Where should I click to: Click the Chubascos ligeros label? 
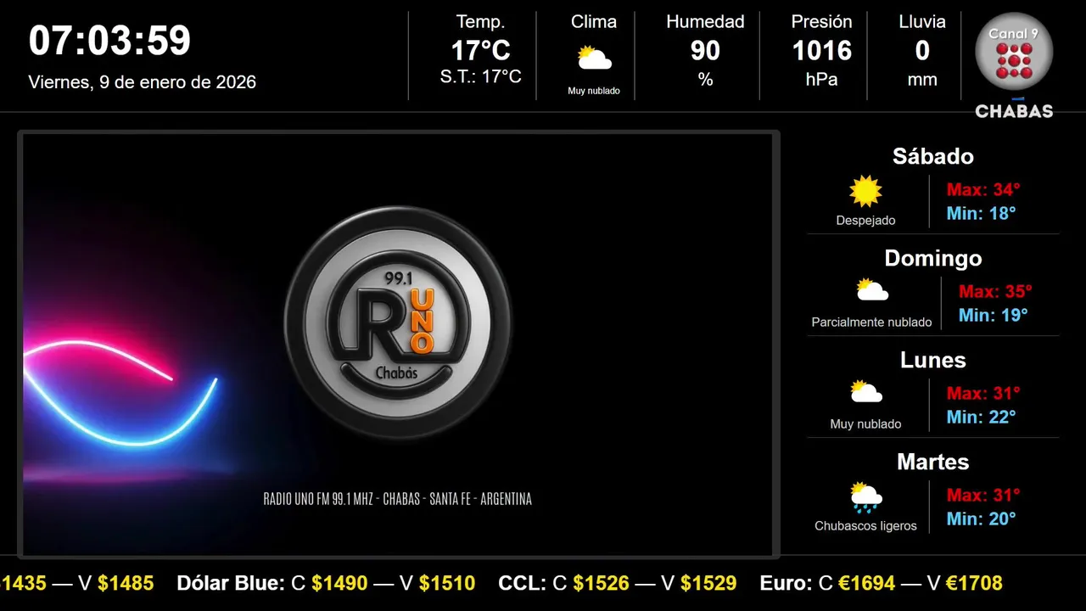click(x=865, y=526)
